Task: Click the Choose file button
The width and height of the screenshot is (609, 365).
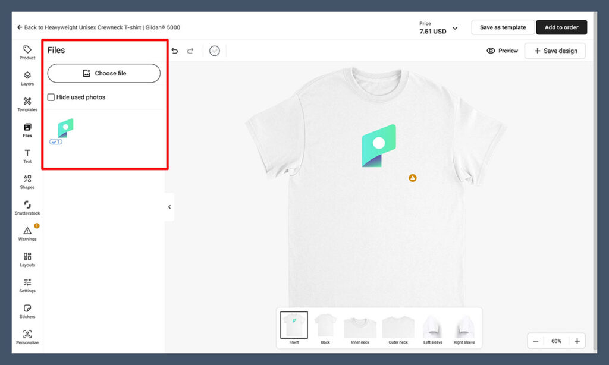Action: click(x=104, y=73)
